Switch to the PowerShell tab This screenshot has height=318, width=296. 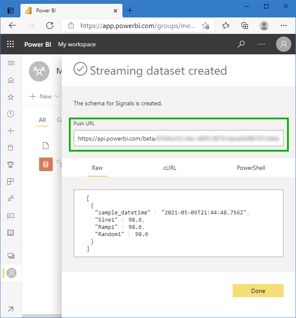(x=251, y=168)
